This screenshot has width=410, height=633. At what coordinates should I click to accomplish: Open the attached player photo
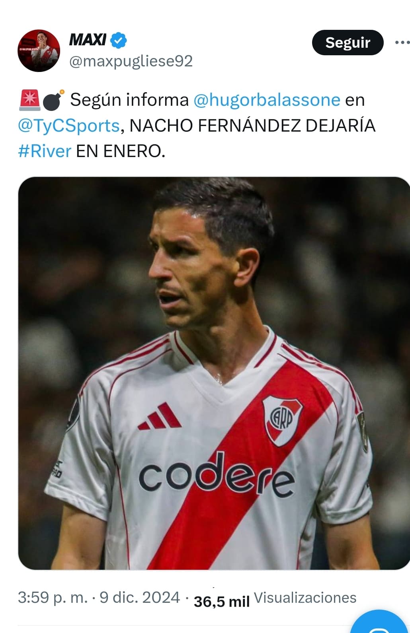(x=214, y=373)
